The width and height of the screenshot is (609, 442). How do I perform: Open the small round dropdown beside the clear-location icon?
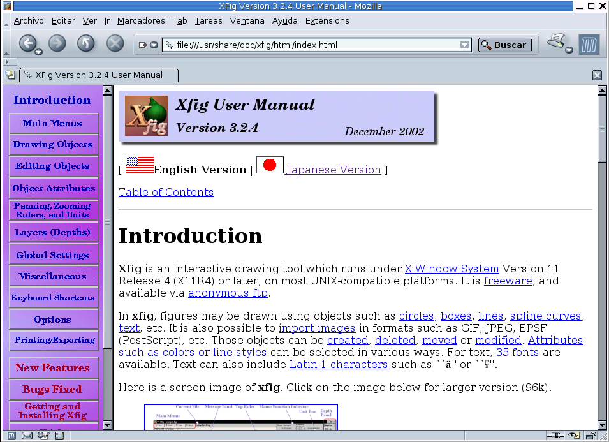[x=154, y=45]
